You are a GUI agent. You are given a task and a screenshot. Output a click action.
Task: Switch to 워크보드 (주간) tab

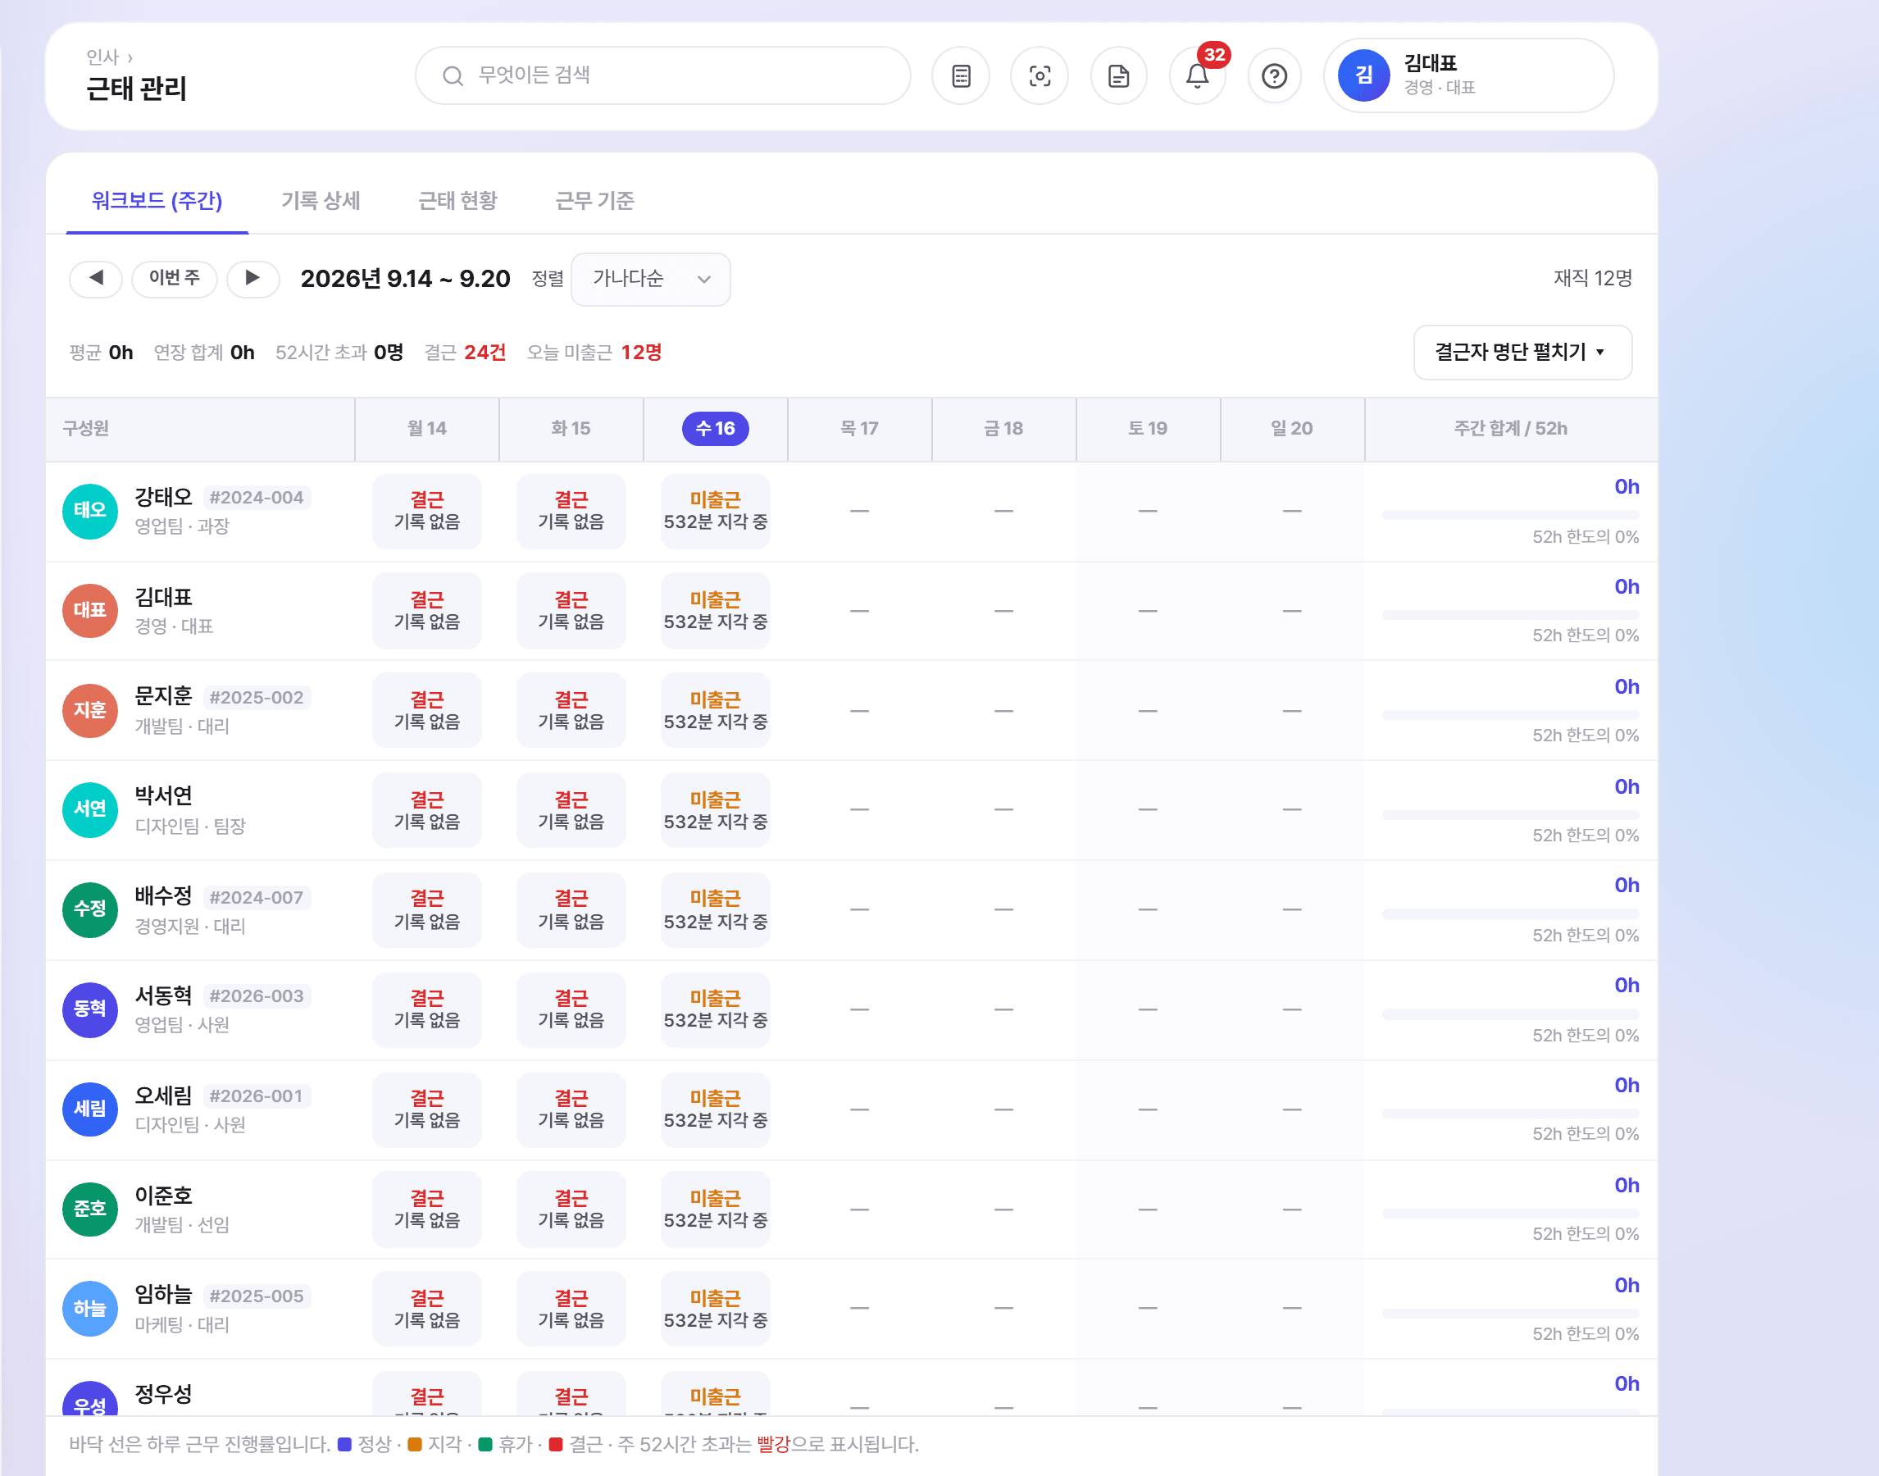pyautogui.click(x=157, y=200)
